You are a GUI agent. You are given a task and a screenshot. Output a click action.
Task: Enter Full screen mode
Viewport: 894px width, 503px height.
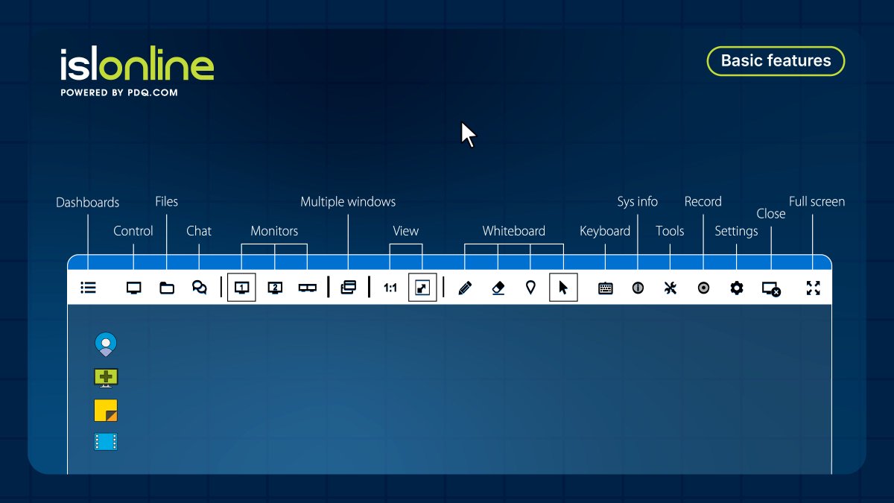pyautogui.click(x=813, y=288)
